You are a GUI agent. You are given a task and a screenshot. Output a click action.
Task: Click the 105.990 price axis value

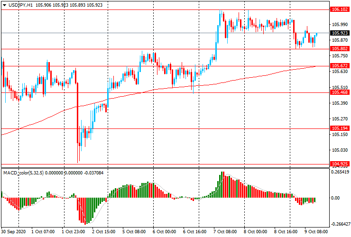340,24
